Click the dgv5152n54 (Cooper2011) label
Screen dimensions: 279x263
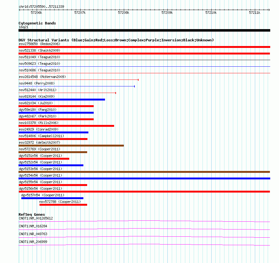pyautogui.click(x=40, y=162)
